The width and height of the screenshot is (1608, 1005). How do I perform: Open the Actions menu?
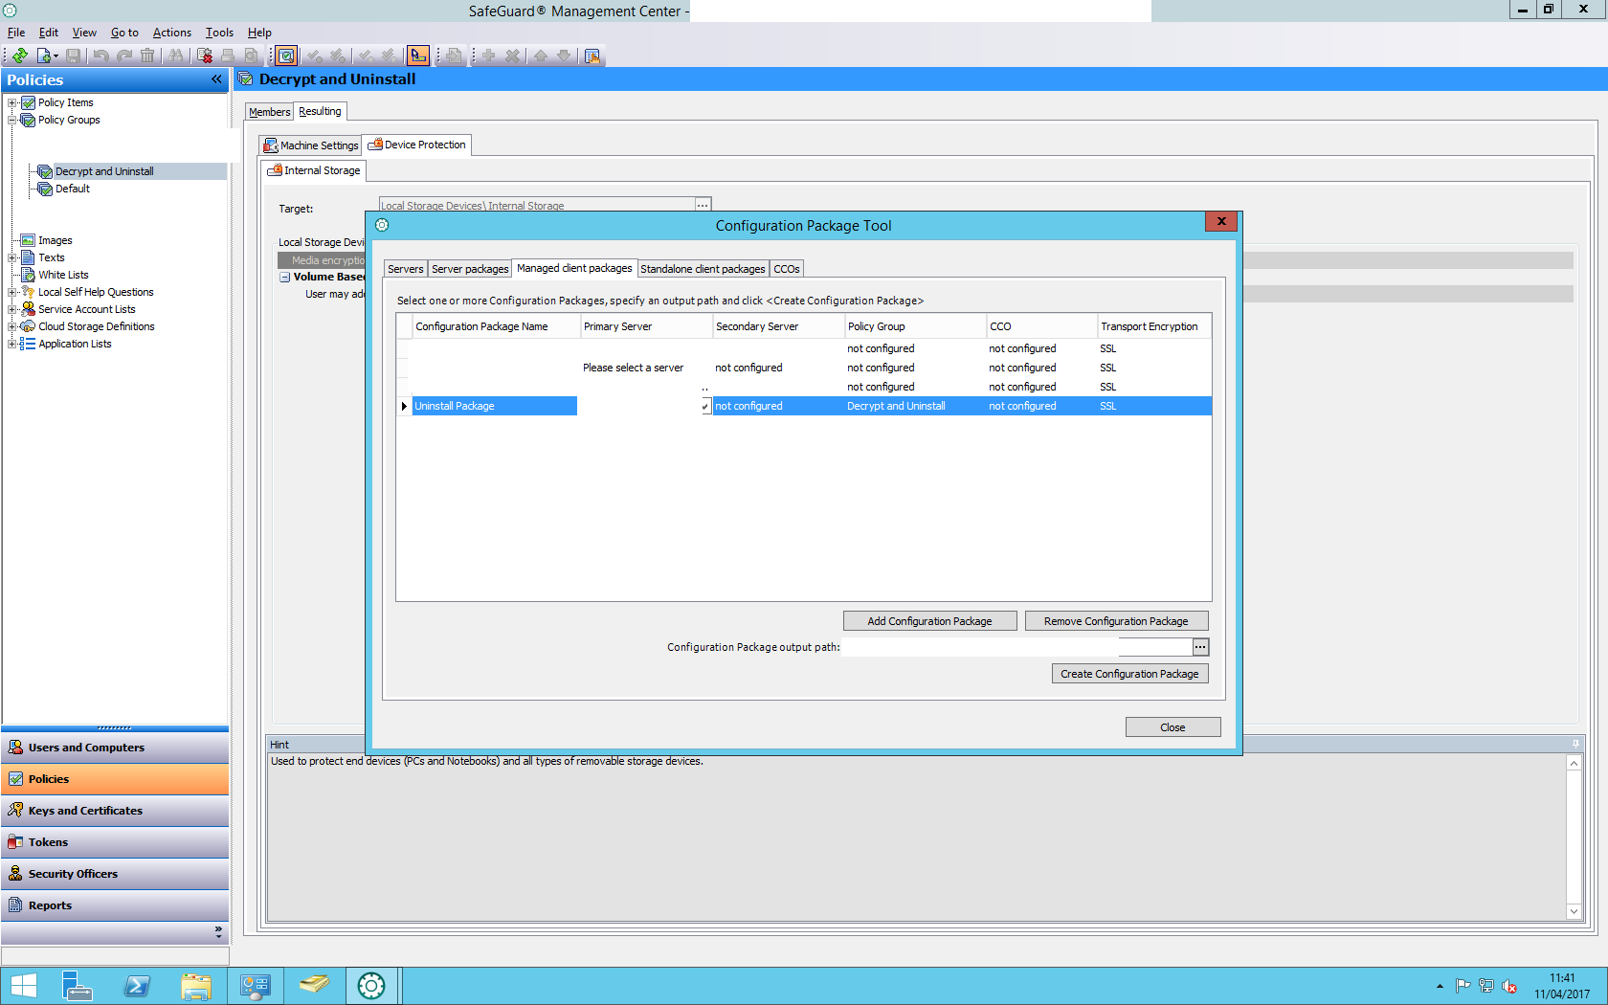click(x=172, y=33)
